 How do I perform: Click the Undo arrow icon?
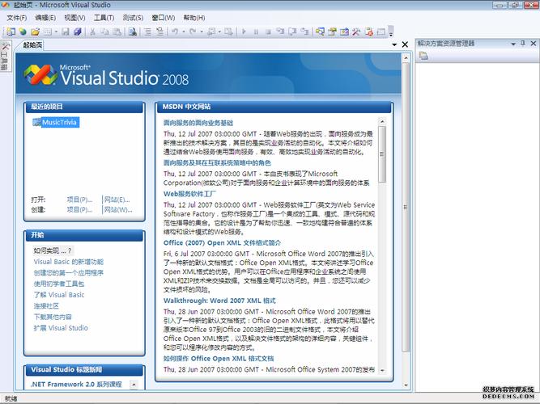[175, 32]
